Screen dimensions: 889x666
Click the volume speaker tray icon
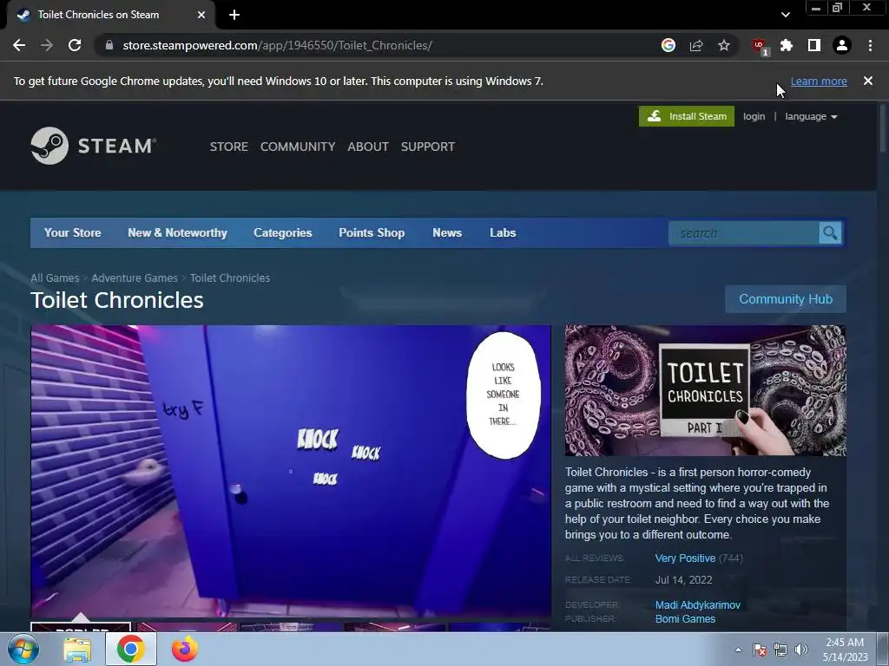(x=800, y=650)
